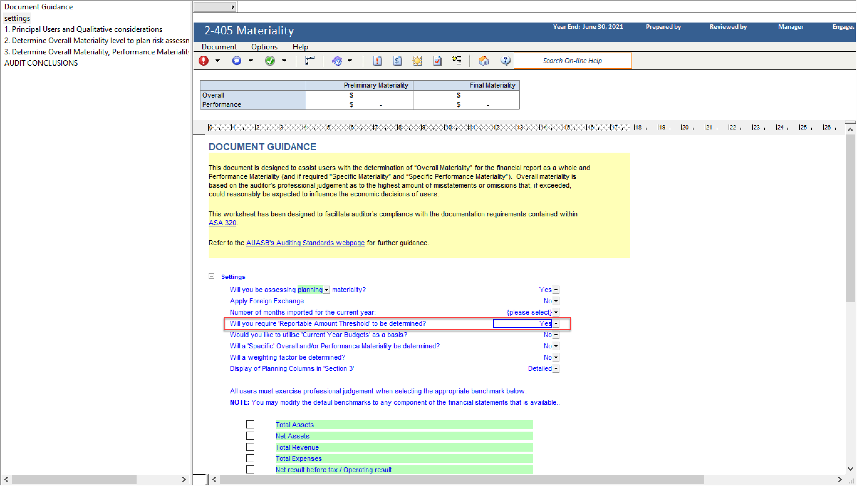
Task: Click the home icon in toolbar
Action: pyautogui.click(x=484, y=61)
